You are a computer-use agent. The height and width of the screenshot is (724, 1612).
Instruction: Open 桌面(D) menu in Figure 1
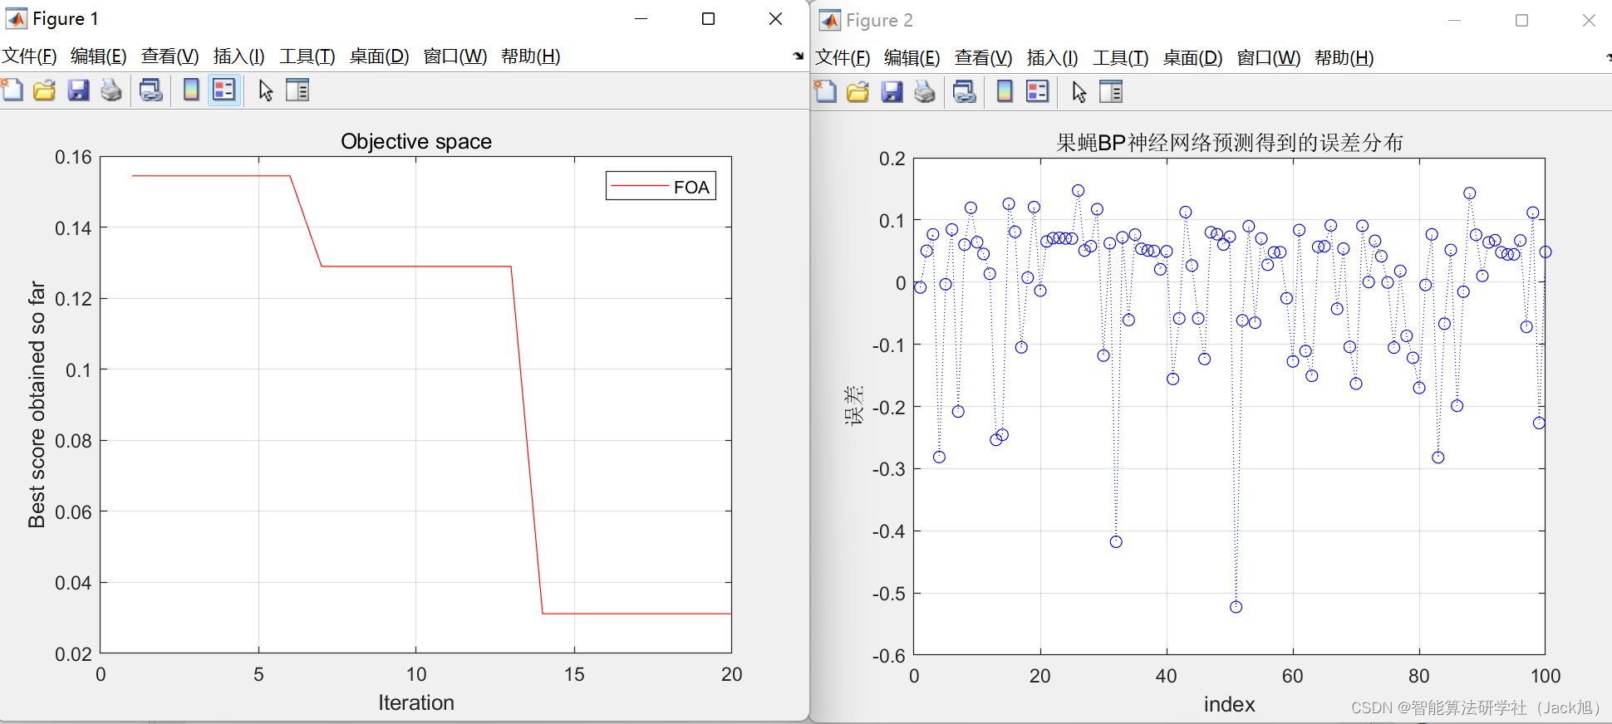point(380,56)
